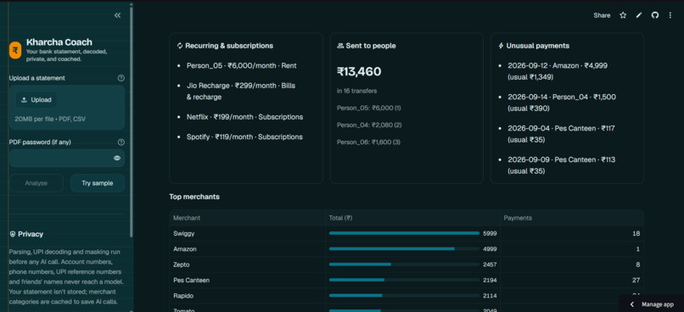
Task: Click the Kharcha Coach rupee logo
Action: (x=15, y=50)
